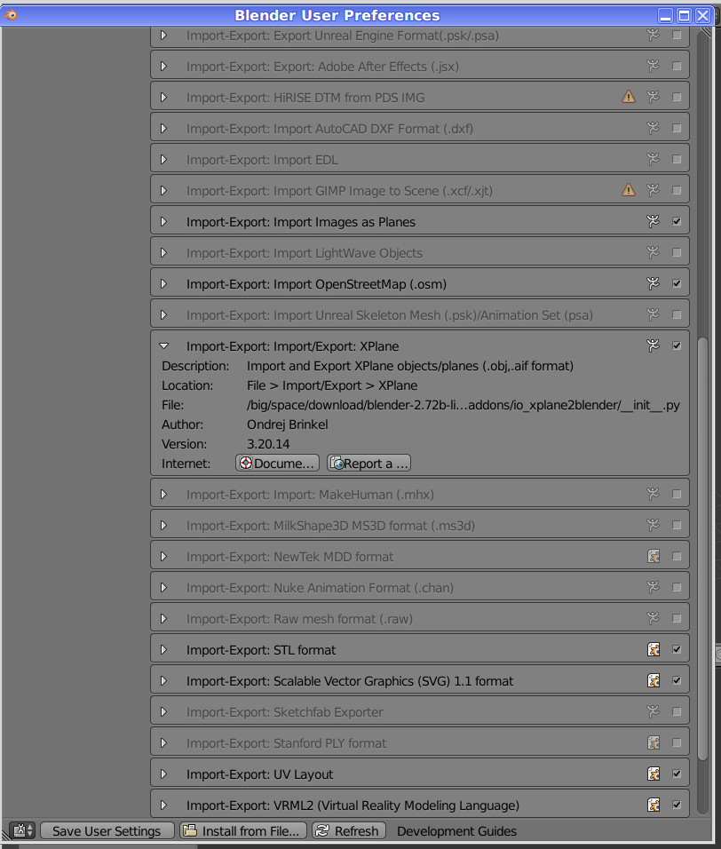Image resolution: width=721 pixels, height=849 pixels.
Task: Click the warning icon on Import GIMP Image row
Action: coord(629,190)
